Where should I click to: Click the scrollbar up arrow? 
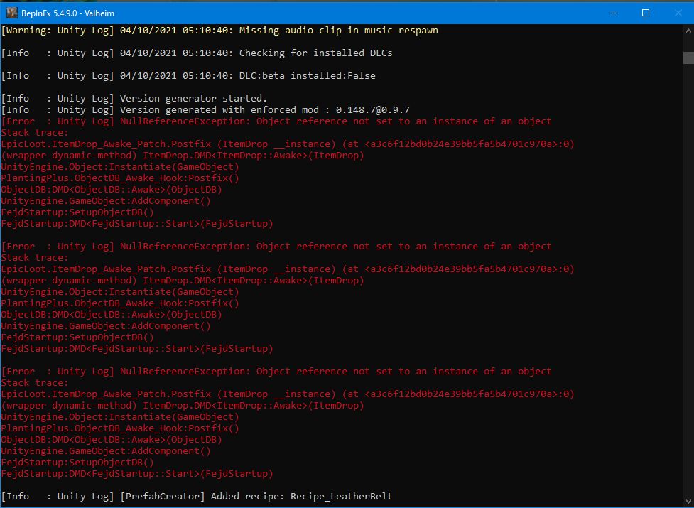point(688,31)
